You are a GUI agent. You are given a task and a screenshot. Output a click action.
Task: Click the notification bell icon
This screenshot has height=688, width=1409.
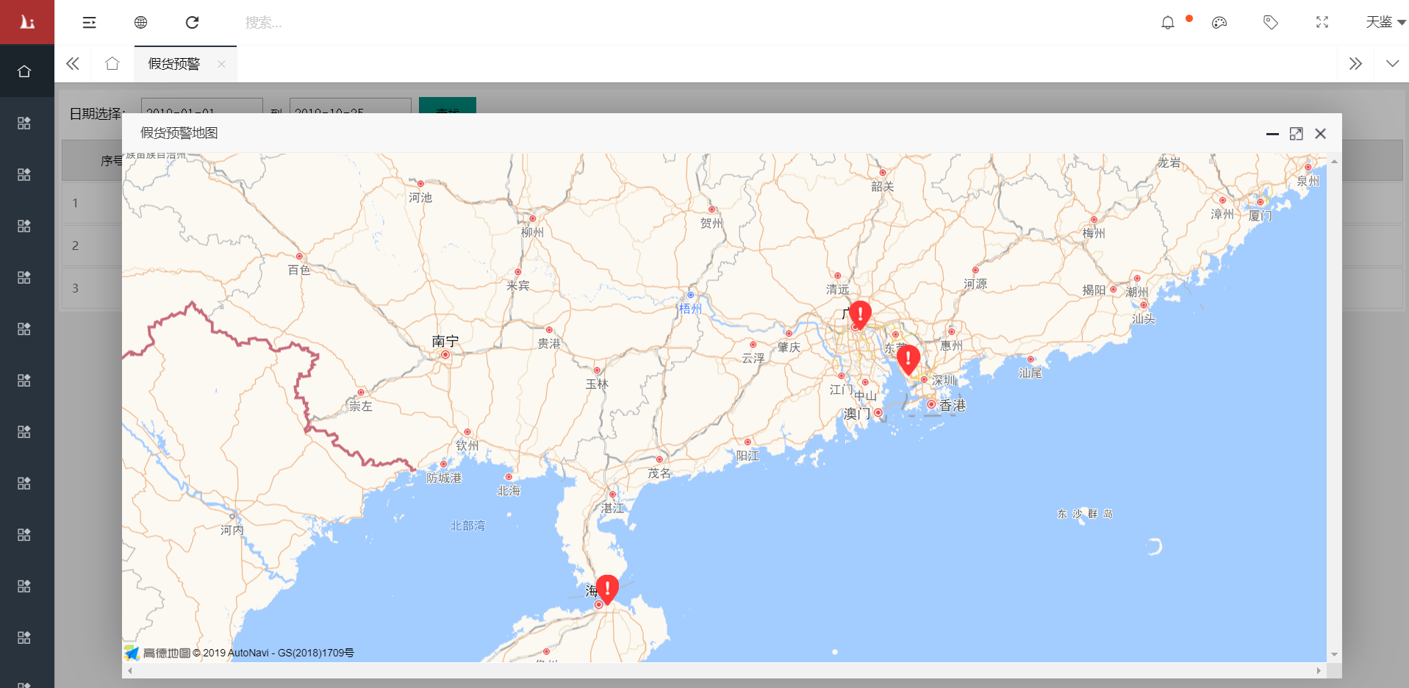(1167, 23)
